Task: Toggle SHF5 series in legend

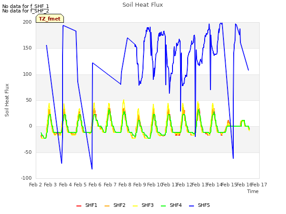Action: coord(199,205)
